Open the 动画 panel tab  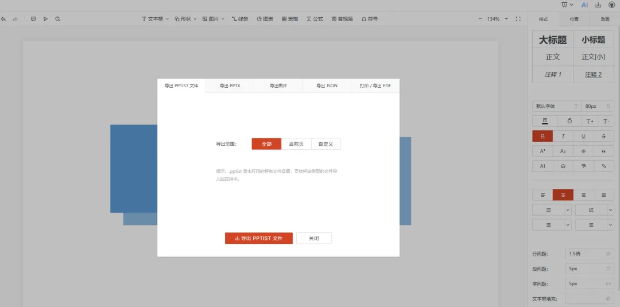click(604, 19)
